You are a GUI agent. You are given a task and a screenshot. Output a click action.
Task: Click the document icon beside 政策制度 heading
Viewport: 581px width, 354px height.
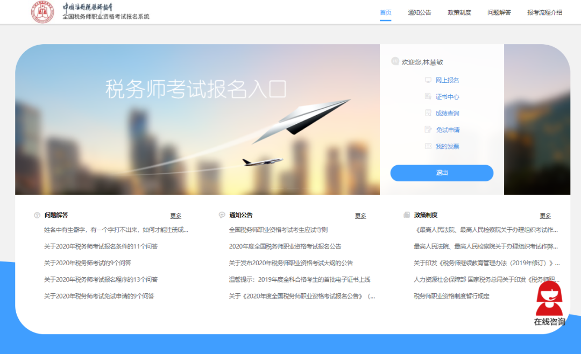pos(407,215)
